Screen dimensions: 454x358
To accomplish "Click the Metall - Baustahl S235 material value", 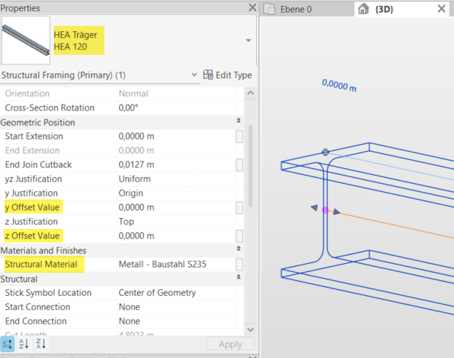I will [176, 265].
